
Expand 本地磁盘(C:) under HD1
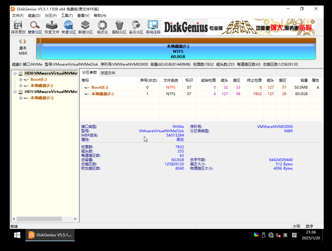pos(21,98)
